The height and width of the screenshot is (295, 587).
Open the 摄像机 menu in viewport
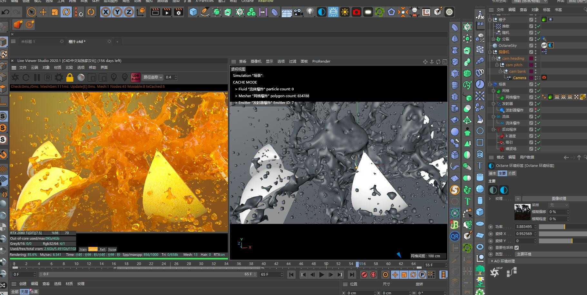coord(256,61)
